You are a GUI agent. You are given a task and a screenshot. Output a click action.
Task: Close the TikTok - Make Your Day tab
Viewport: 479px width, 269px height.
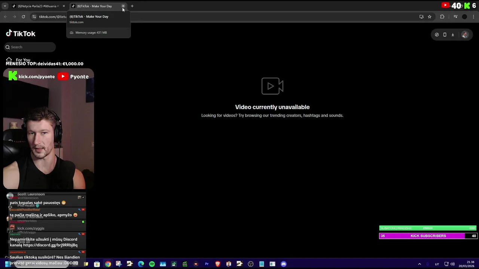(123, 6)
